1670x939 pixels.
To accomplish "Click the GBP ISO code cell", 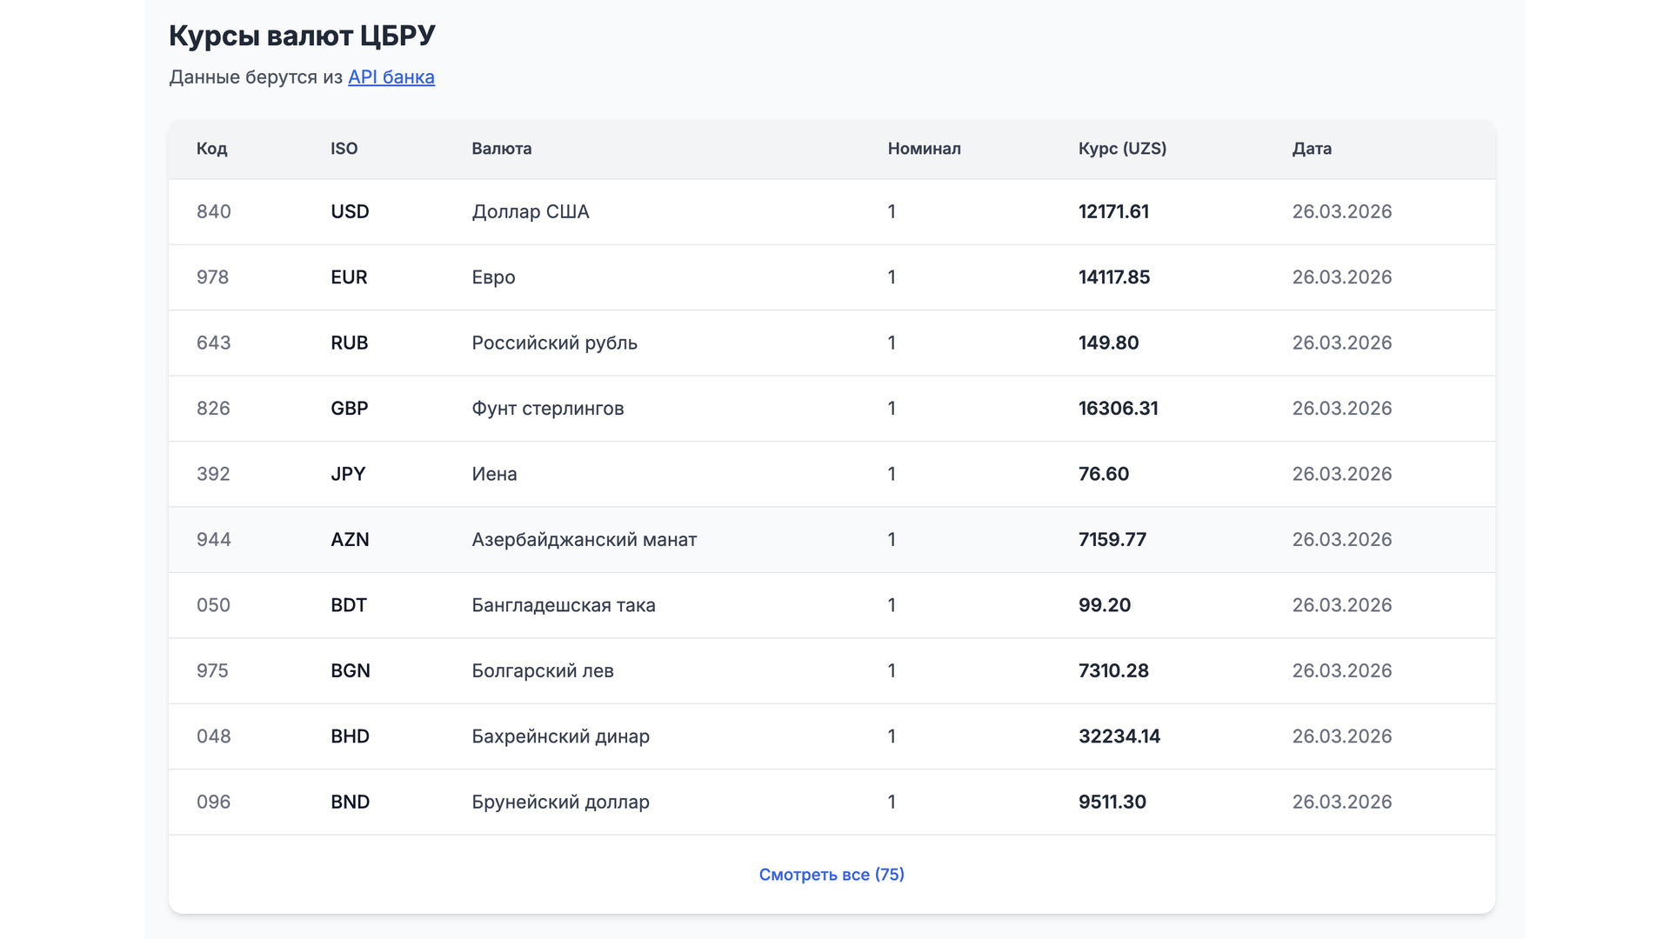I will click(349, 409).
